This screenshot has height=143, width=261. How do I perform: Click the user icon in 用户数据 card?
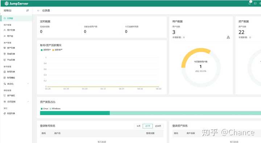228,37
